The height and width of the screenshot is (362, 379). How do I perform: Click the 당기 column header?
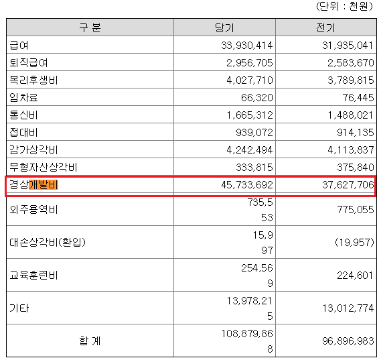point(224,27)
